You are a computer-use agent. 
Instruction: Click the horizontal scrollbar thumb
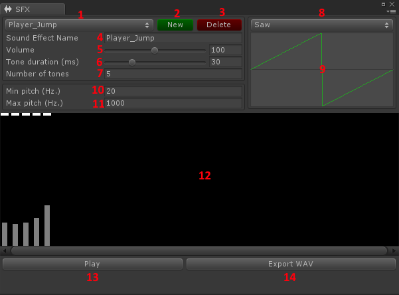pyautogui.click(x=199, y=251)
